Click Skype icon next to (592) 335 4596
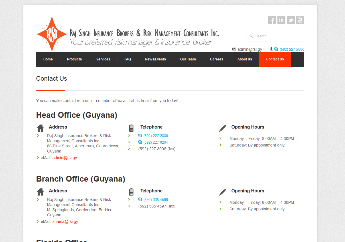Screen dimensions: 345x242 tap(140, 200)
